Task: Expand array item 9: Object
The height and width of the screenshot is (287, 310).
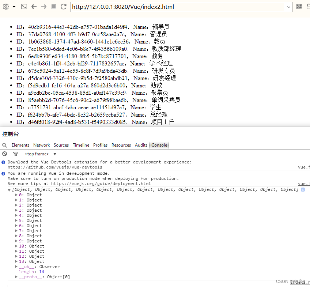Action: coord(16,241)
